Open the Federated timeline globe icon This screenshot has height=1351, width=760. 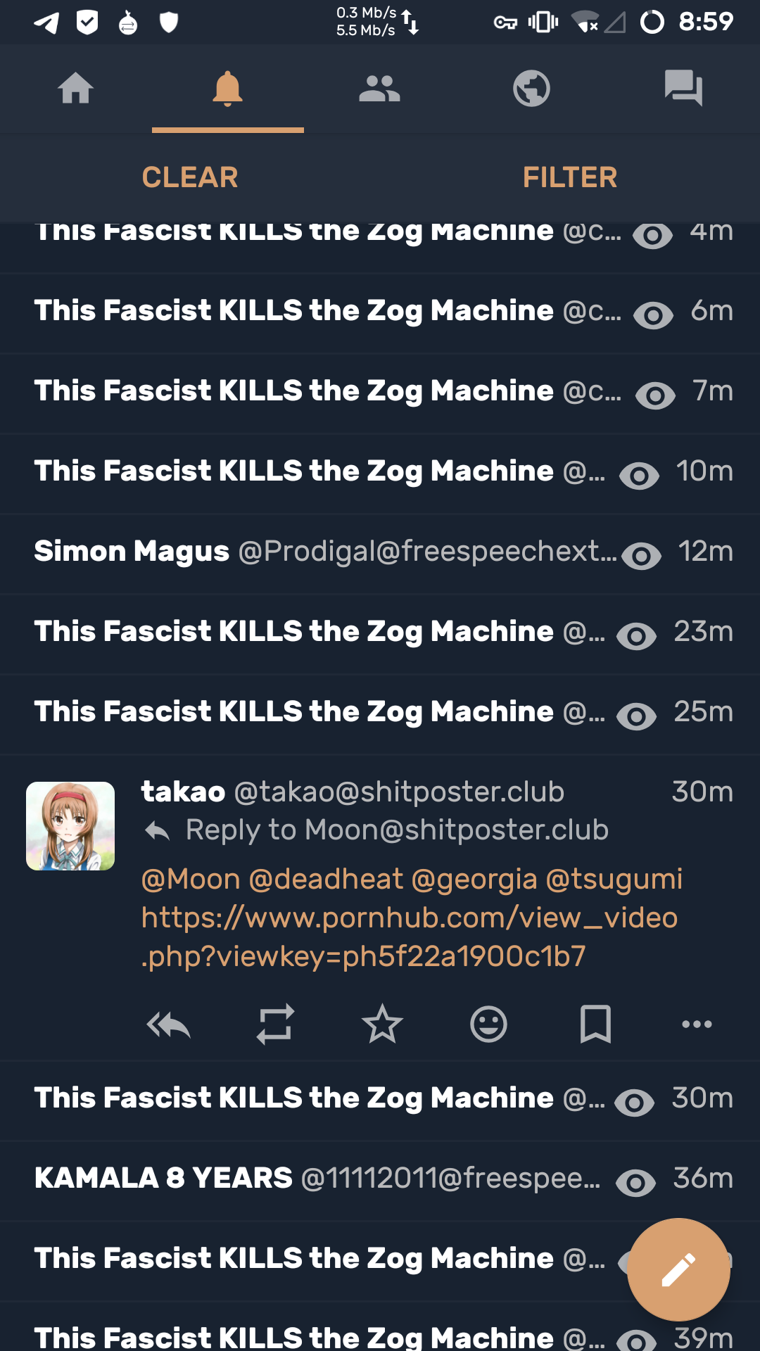[531, 89]
